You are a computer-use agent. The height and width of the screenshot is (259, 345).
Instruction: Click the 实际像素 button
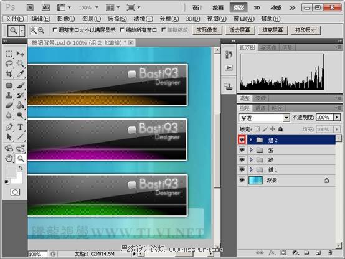[x=207, y=30]
